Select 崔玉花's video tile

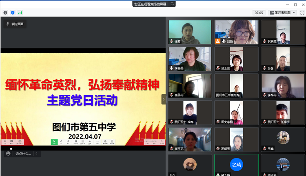190,139
